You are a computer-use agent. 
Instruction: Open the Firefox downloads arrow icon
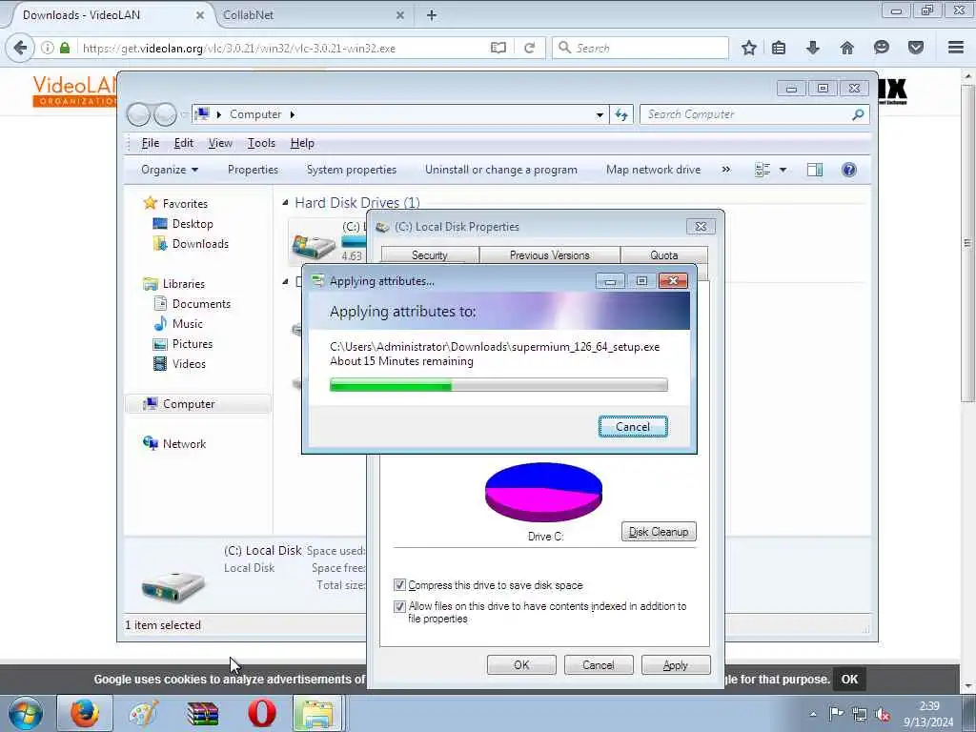[812, 48]
